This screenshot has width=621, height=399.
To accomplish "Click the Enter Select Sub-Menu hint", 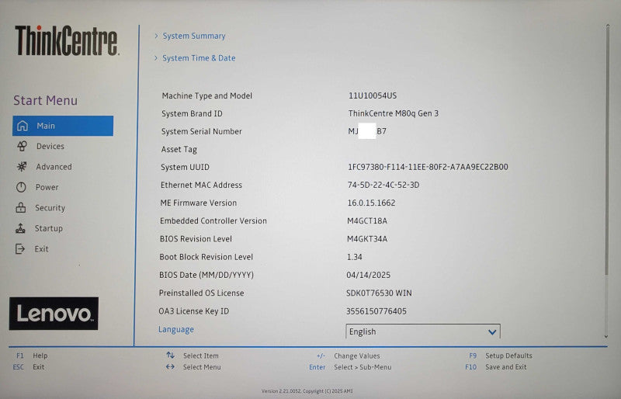I will [x=350, y=367].
